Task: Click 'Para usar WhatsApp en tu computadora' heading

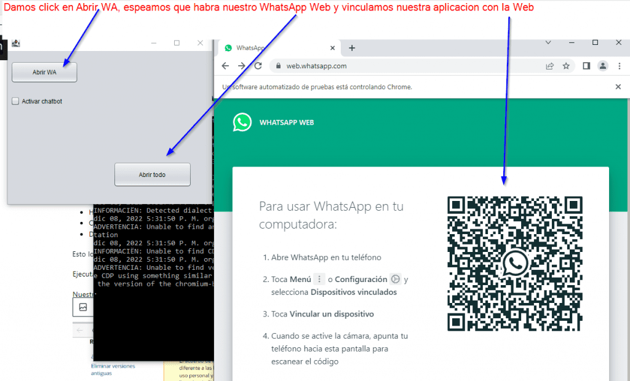Action: 331,215
